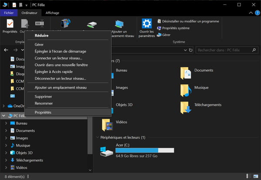Viewport: 261px width, 180px height.
Task: Refresh the current folder view
Action: point(191,50)
